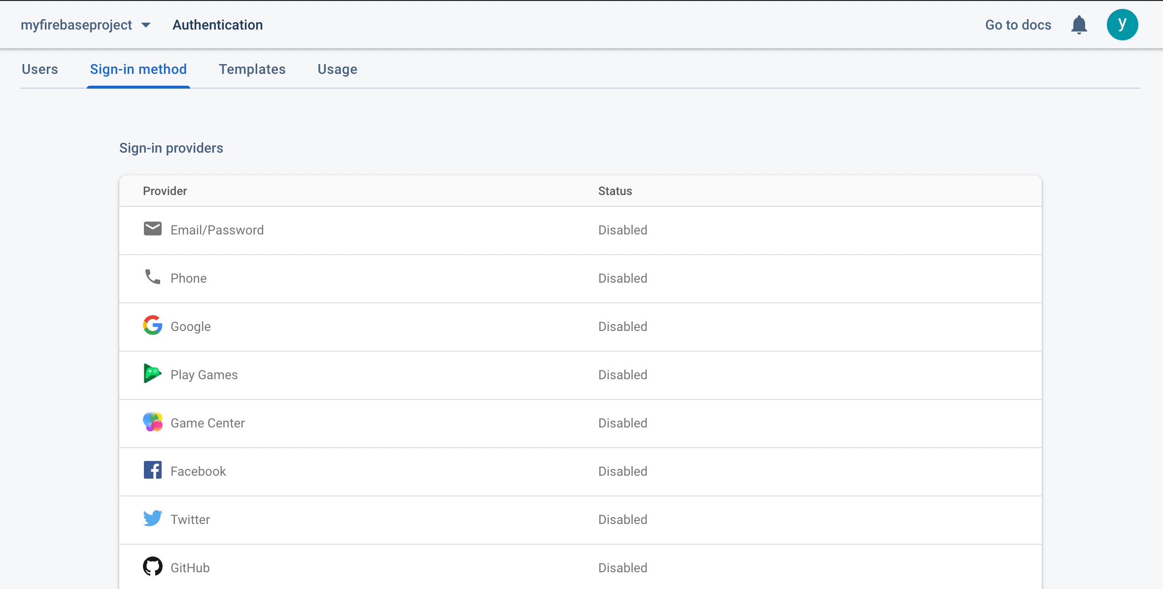The width and height of the screenshot is (1163, 589).
Task: Open the Twitter provider row label
Action: click(x=190, y=520)
